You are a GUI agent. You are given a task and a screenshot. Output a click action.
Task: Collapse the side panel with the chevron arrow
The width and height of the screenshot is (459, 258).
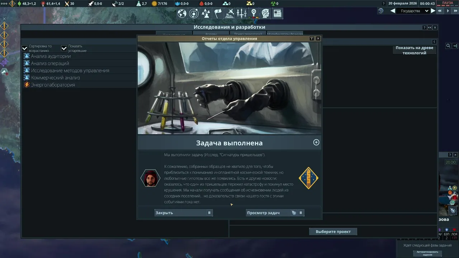434,42
